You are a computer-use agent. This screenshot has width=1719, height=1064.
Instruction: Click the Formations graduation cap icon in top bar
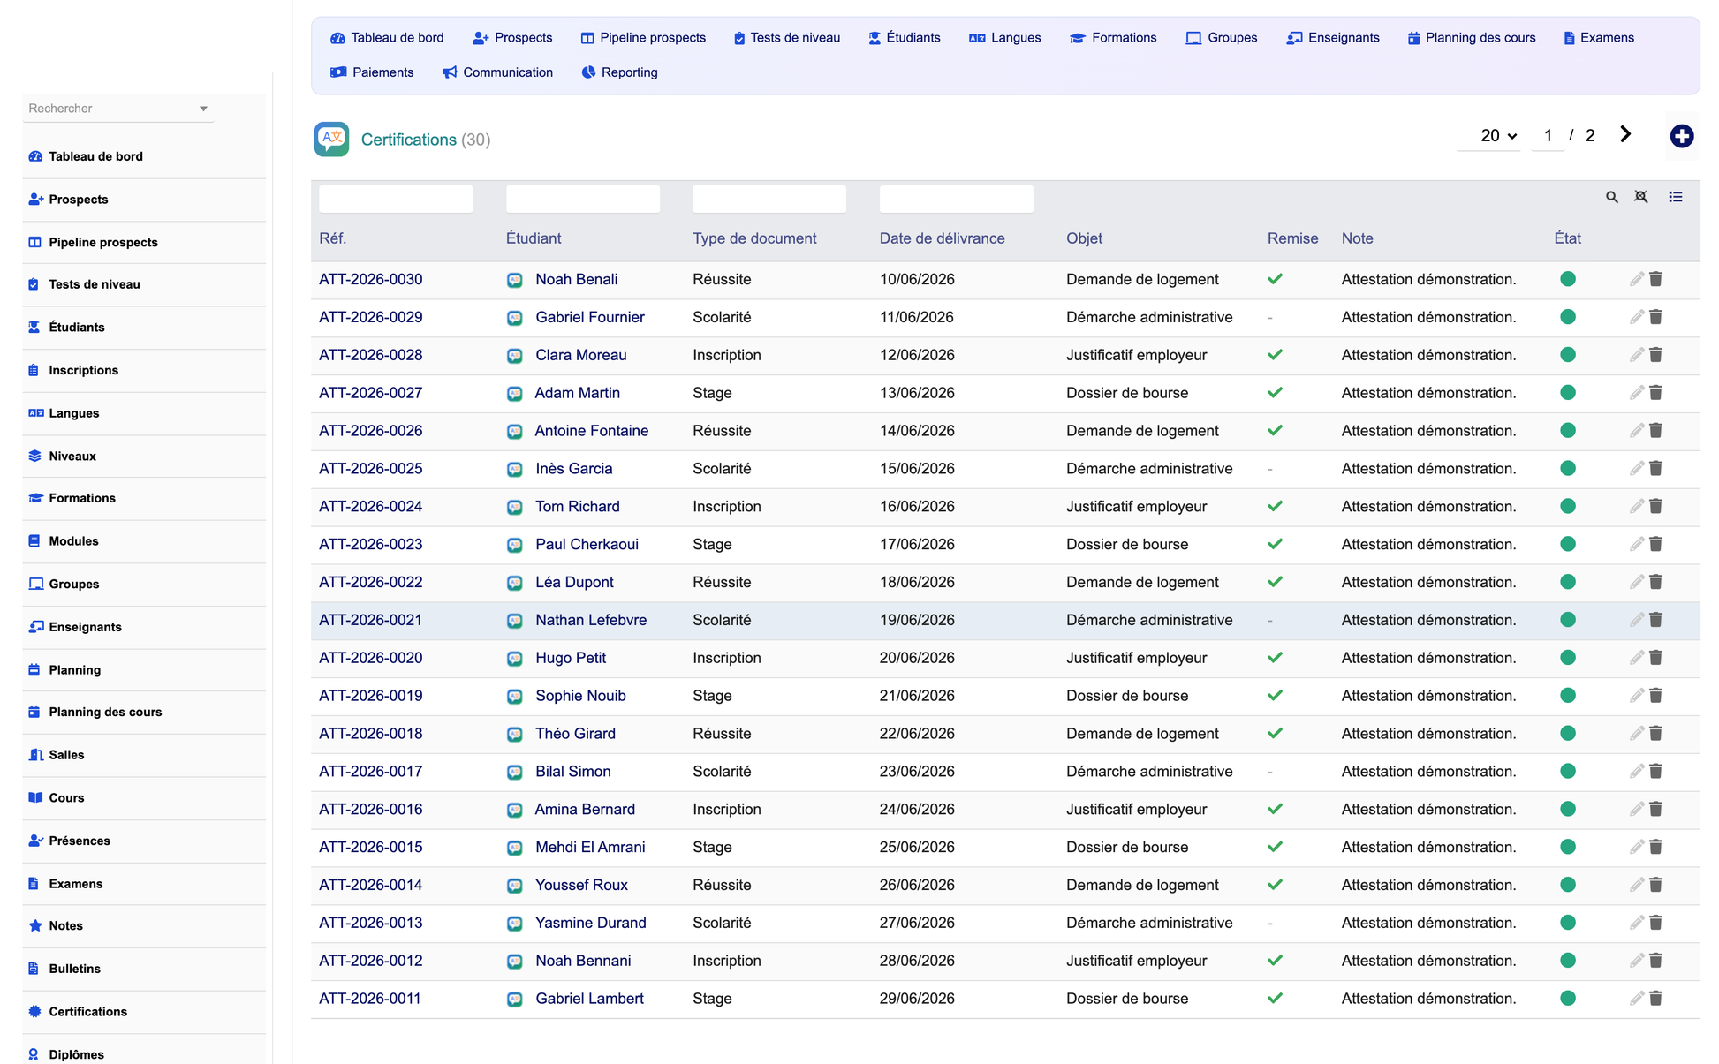point(1077,38)
